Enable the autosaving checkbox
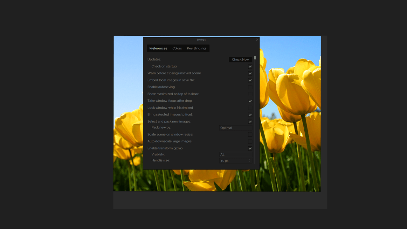The width and height of the screenshot is (407, 229). click(x=250, y=87)
